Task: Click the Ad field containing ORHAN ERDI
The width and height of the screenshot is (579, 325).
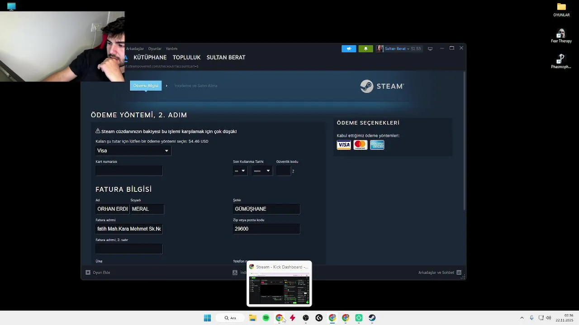Action: [112, 209]
